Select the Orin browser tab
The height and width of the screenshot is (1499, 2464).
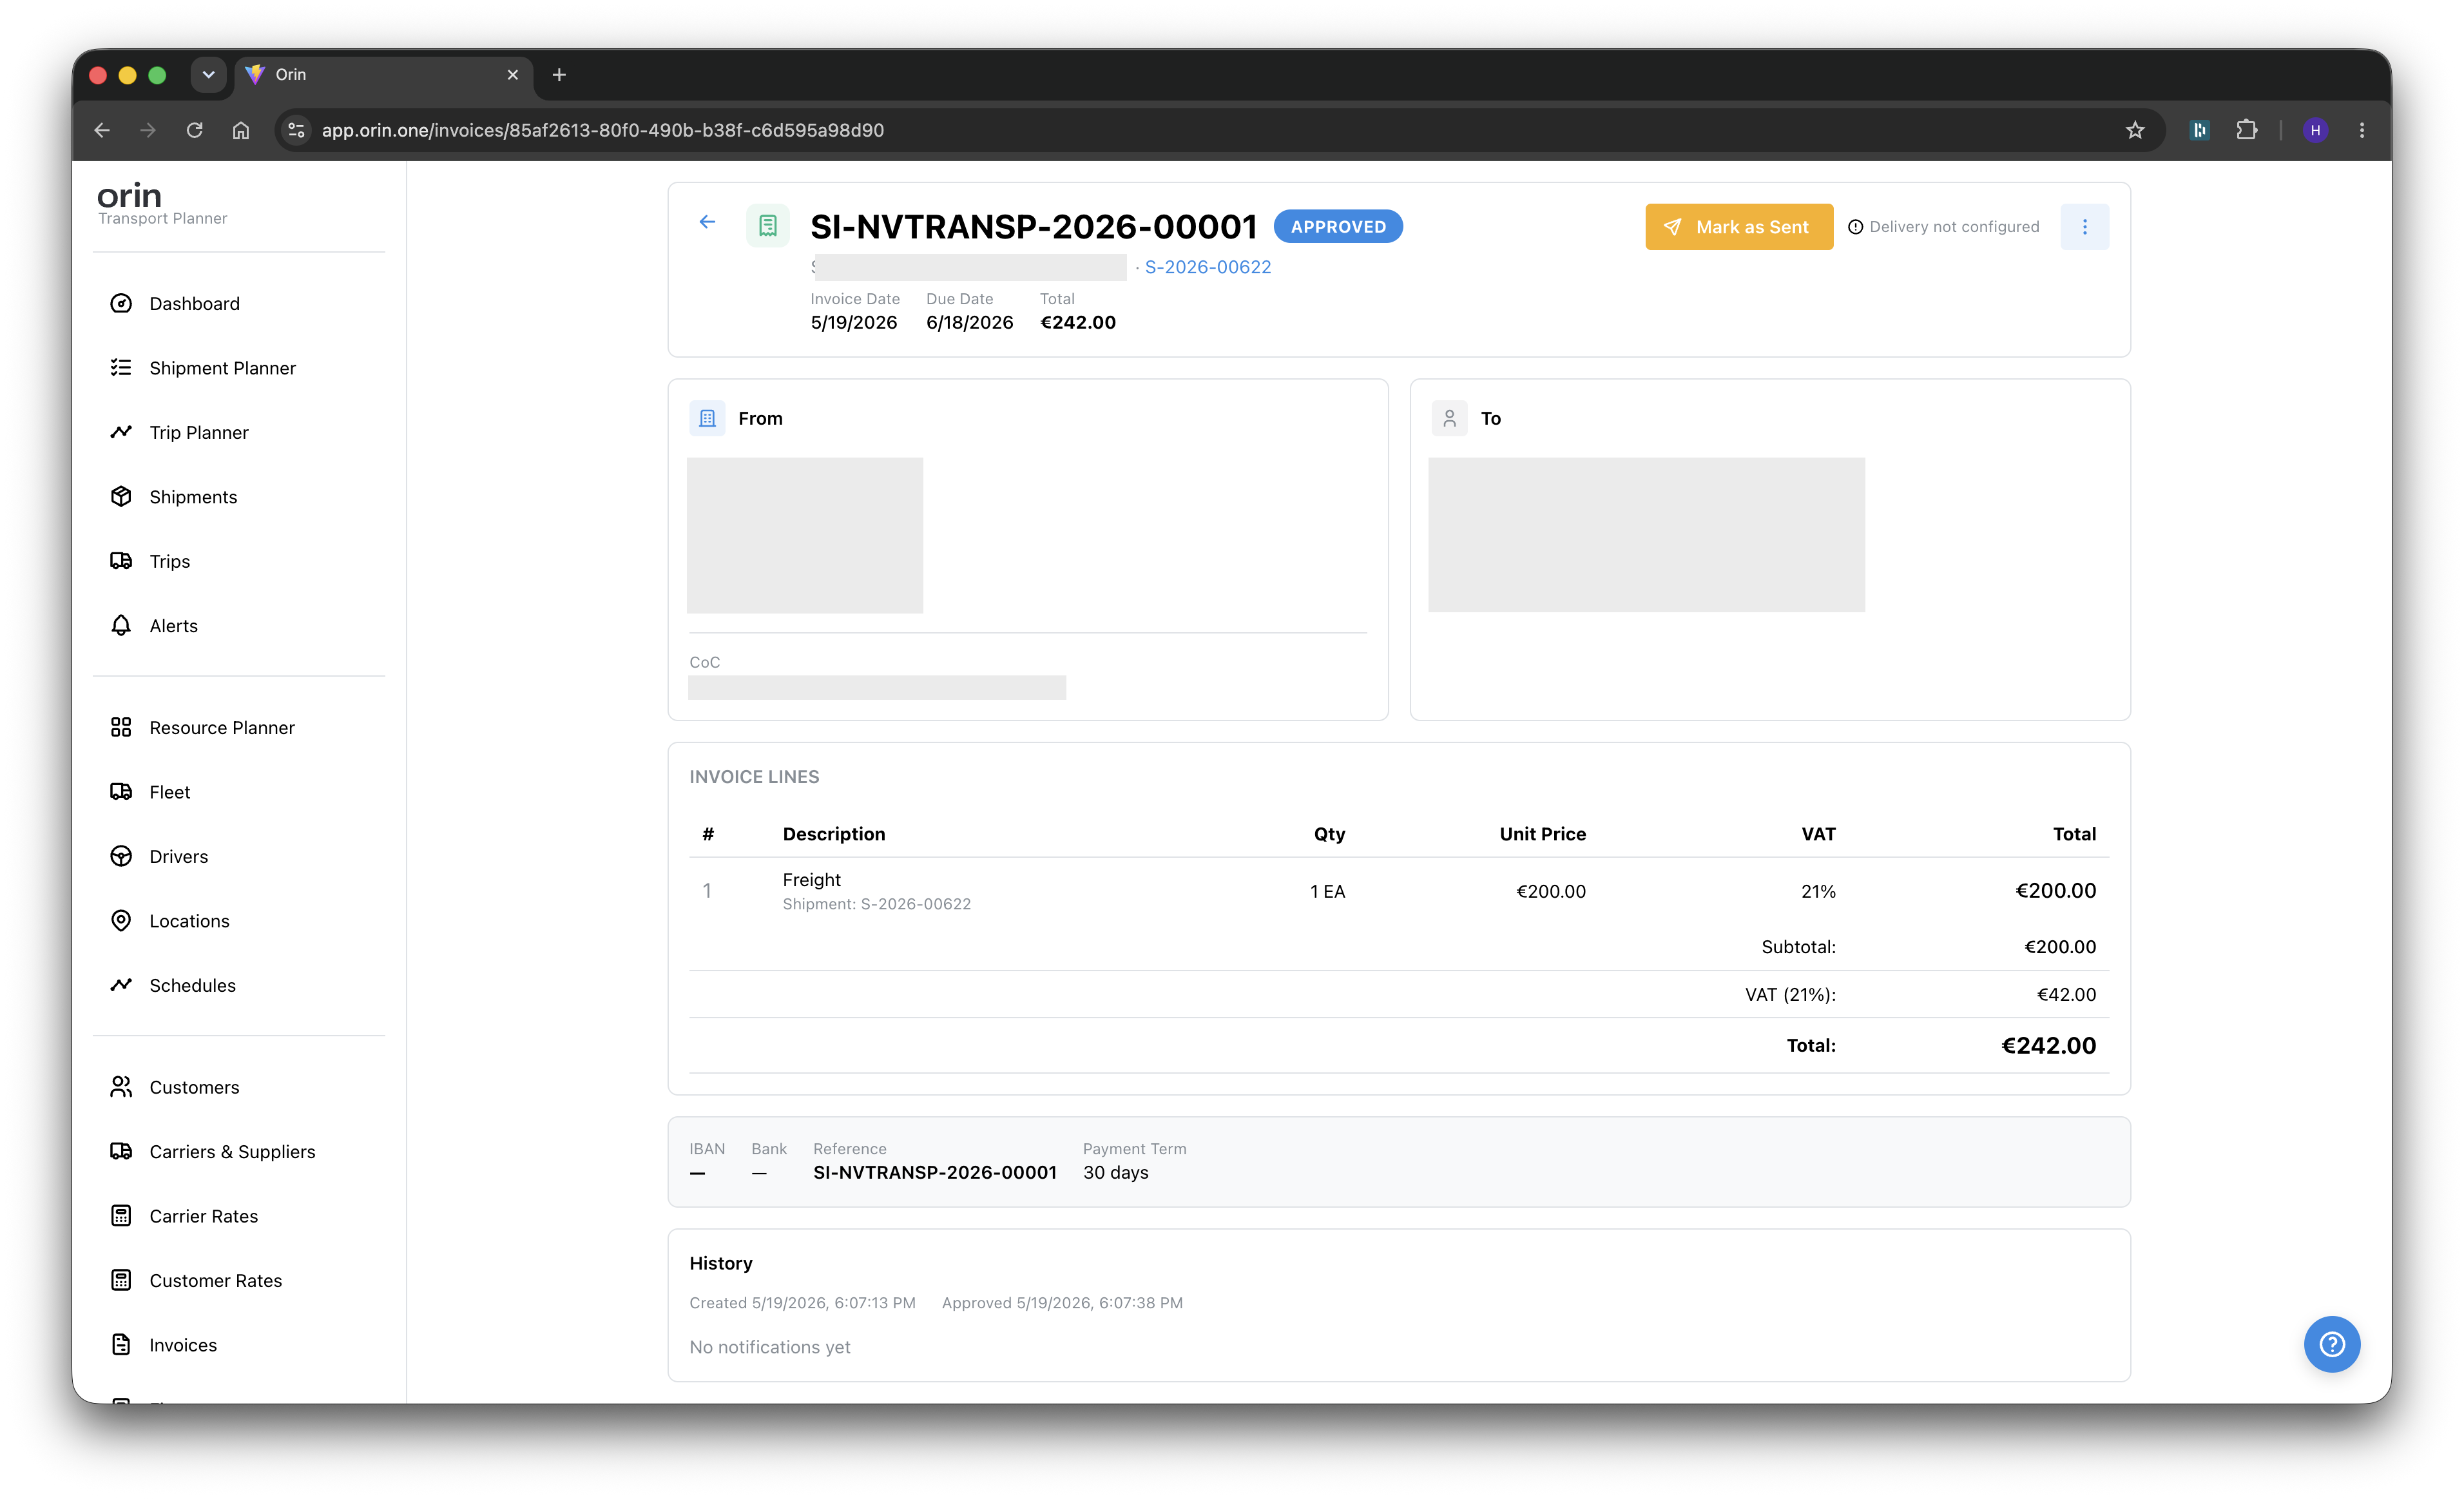(x=384, y=75)
